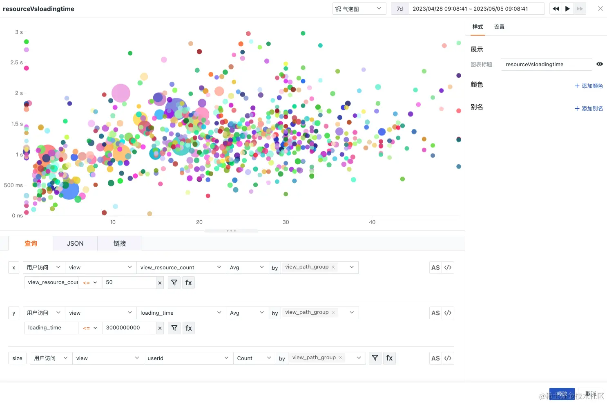
Task: Click the AS alias button in size row
Action: click(435, 358)
